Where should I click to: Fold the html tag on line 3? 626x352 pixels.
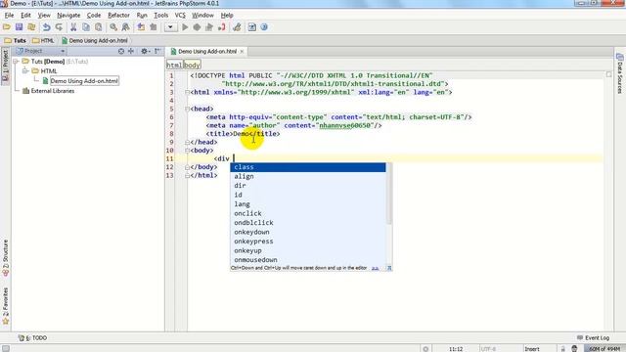click(x=187, y=92)
